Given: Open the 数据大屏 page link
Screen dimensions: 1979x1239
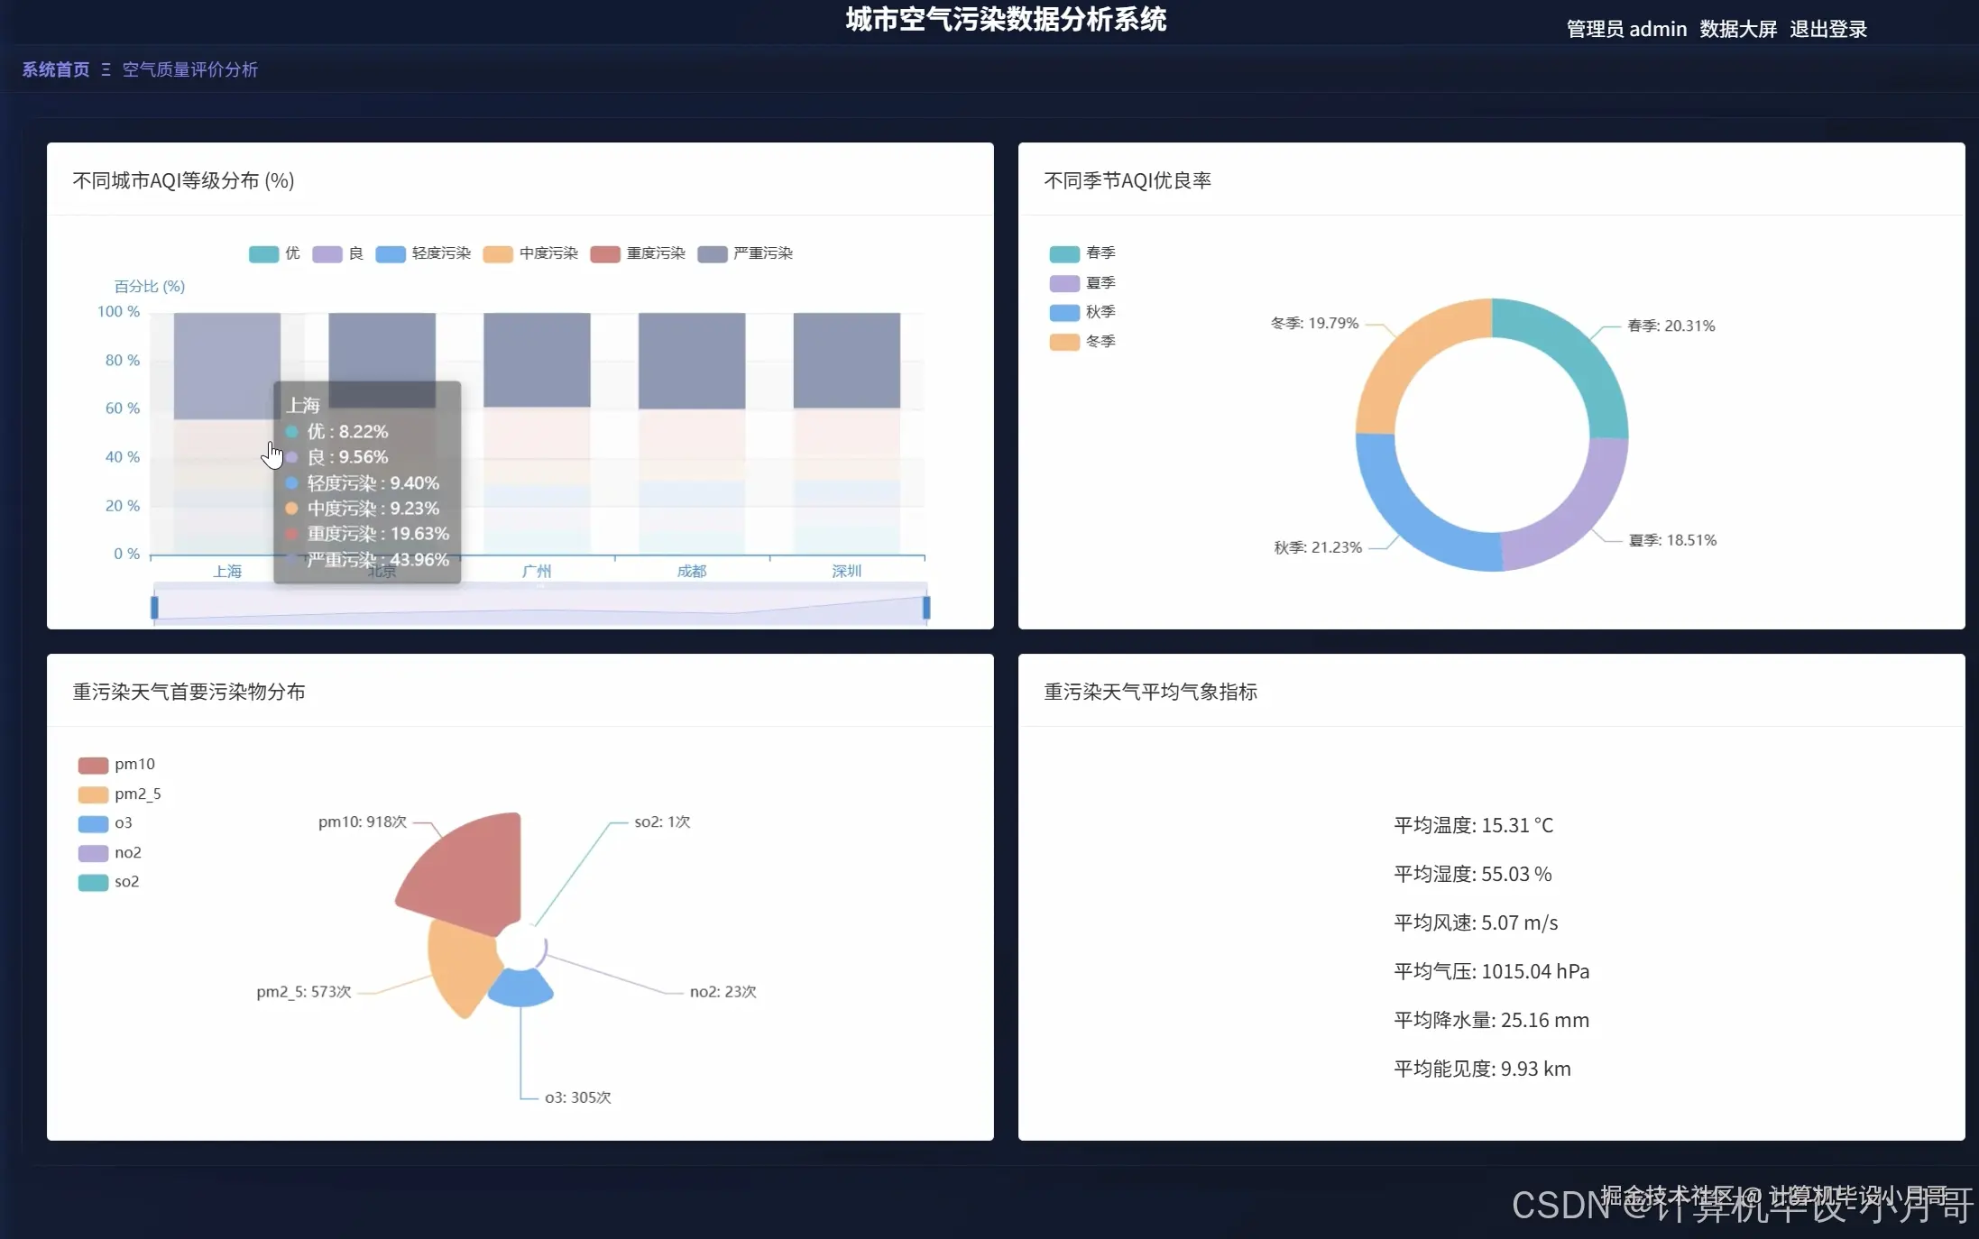Looking at the screenshot, I should 1737,28.
